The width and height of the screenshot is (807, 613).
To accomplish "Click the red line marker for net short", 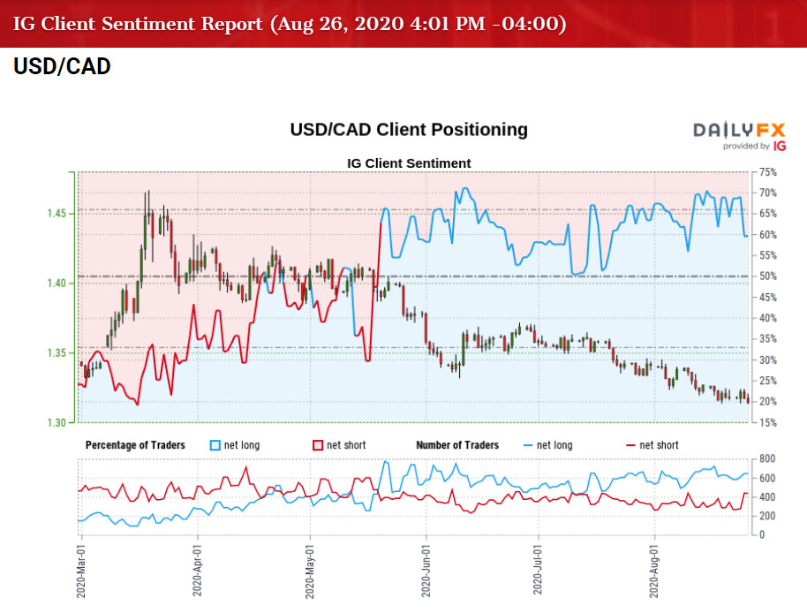I will click(x=630, y=445).
